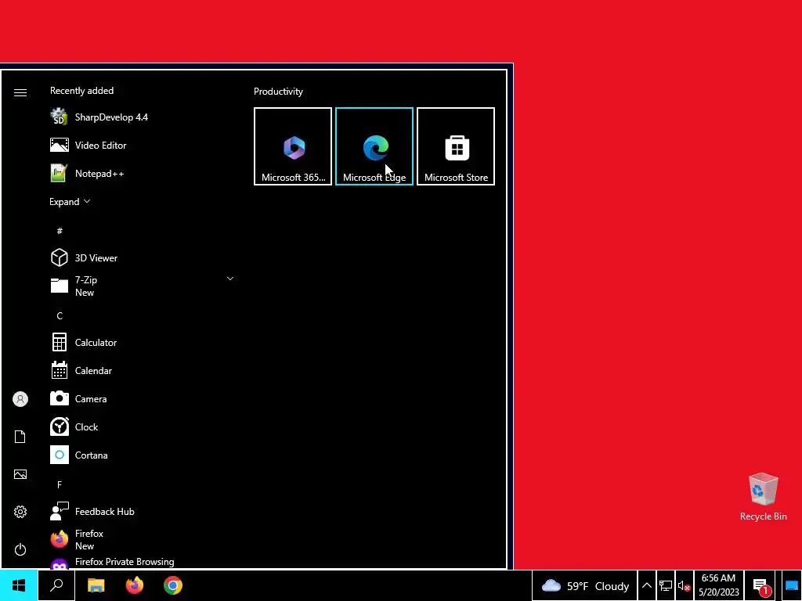Image resolution: width=802 pixels, height=601 pixels.
Task: Open Firefox Private Browsing entry
Action: (142, 562)
